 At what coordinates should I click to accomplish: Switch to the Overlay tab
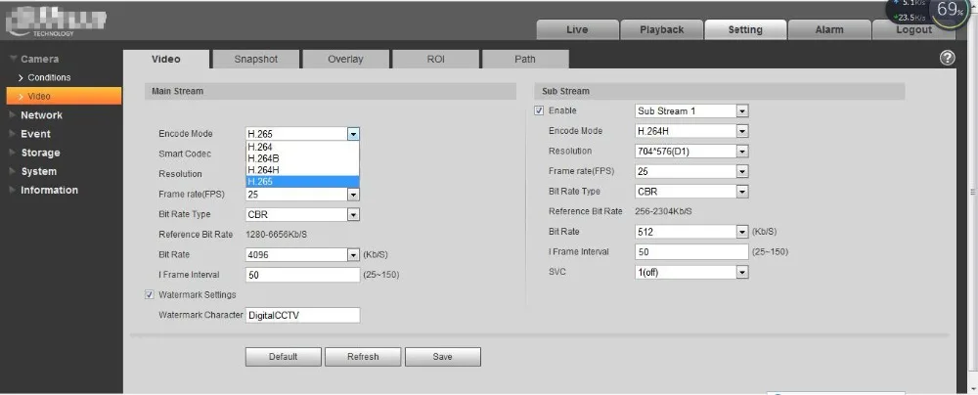coord(345,60)
